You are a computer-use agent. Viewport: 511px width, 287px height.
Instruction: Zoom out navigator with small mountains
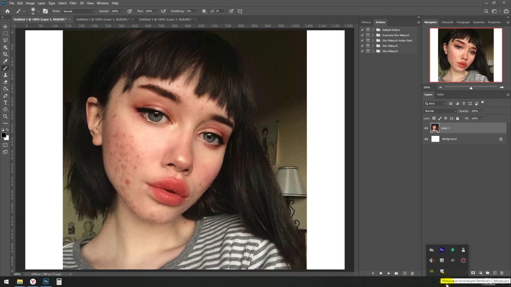click(440, 87)
